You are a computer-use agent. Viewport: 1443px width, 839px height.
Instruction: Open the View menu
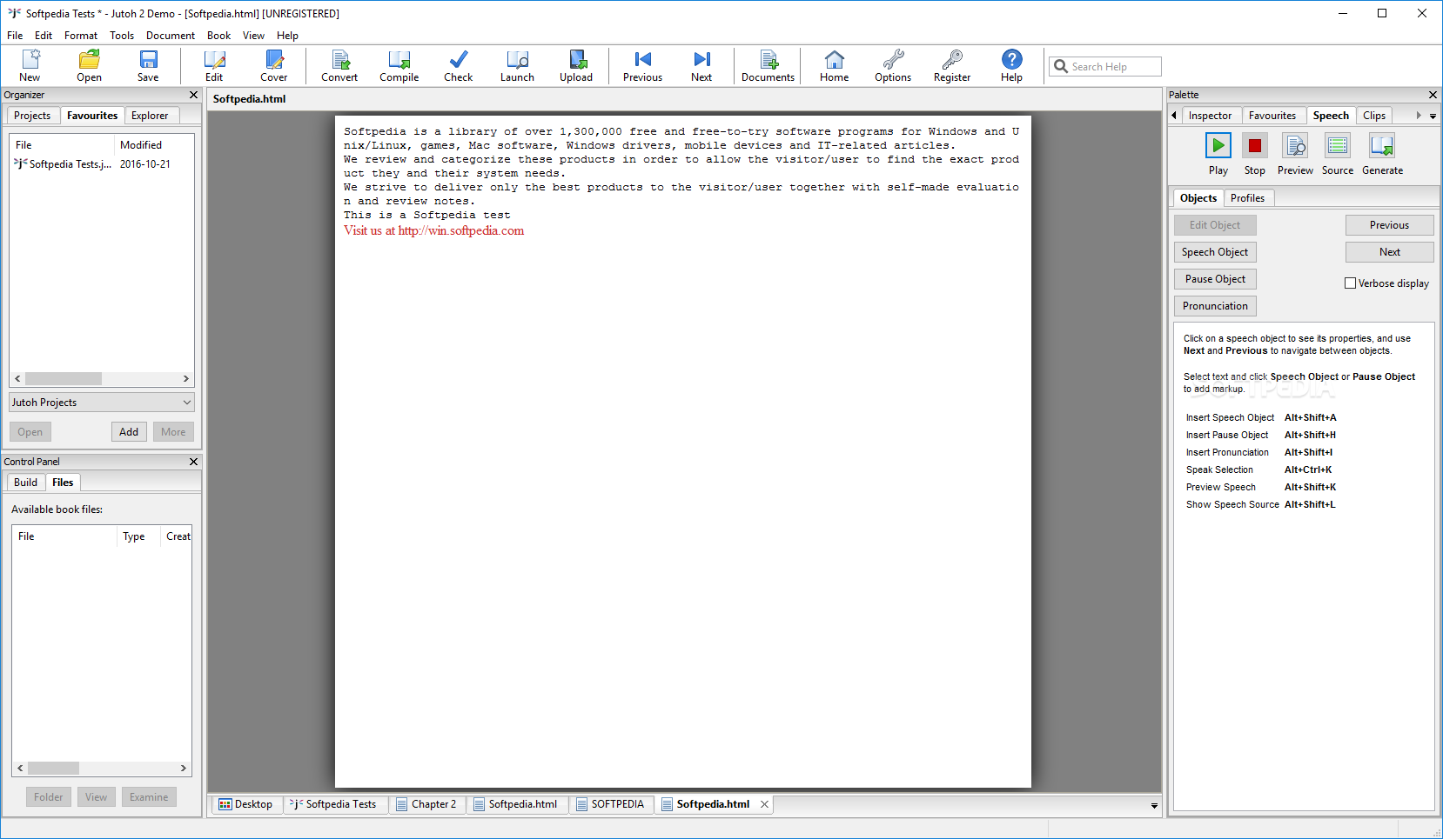[253, 36]
